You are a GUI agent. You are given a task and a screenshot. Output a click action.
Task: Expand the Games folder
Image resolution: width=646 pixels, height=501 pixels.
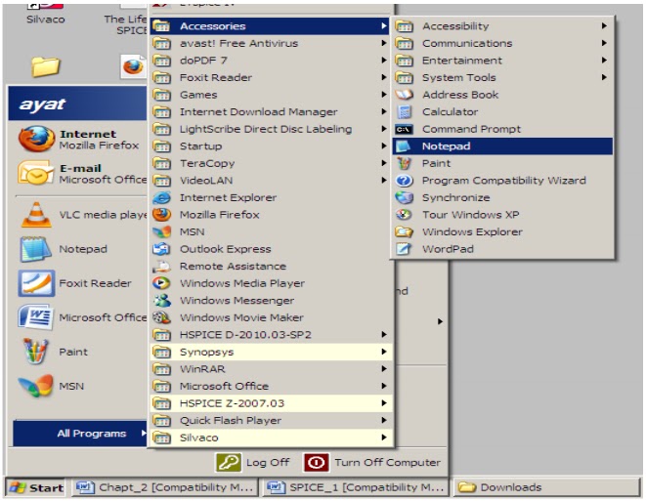pos(271,95)
